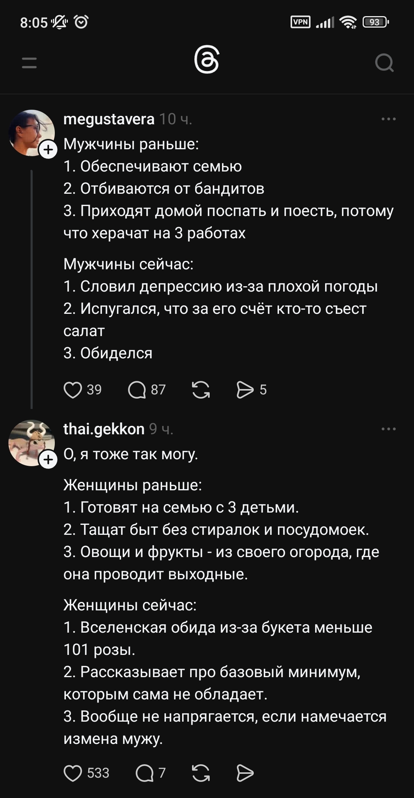
Task: Open comments on thai.gekkon's reply
Action: coord(146,773)
